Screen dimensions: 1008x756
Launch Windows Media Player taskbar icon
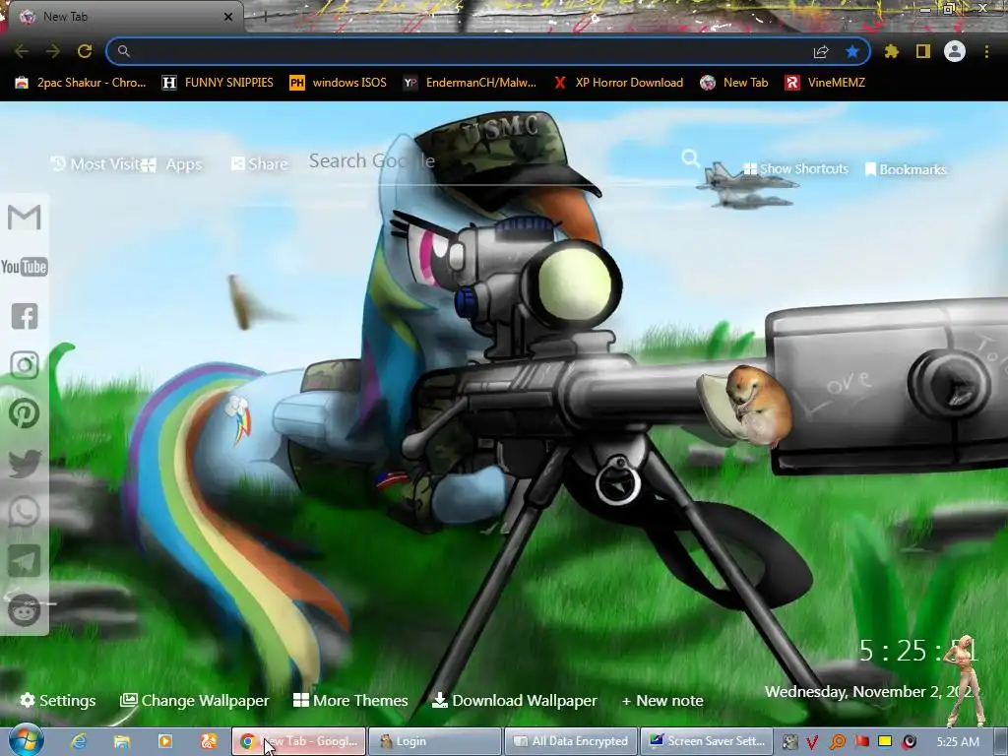click(x=165, y=741)
